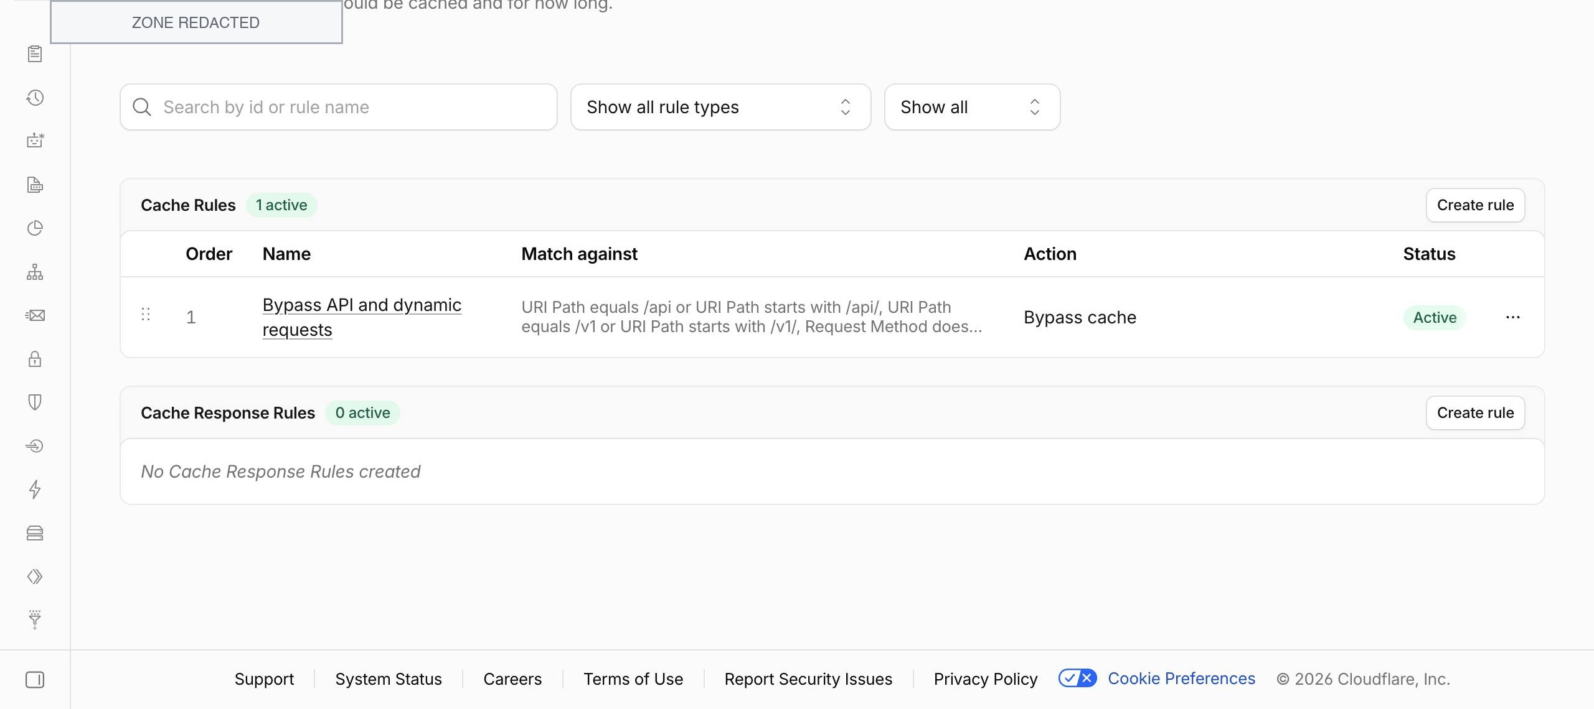Open the SSL/TLS padlock sidebar icon
The image size is (1594, 709).
coord(35,359)
